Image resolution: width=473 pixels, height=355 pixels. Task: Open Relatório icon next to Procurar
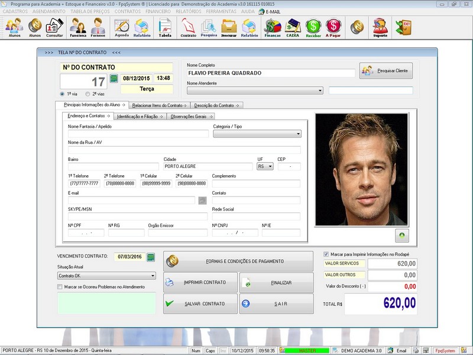click(250, 27)
